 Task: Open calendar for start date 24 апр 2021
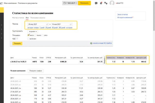point(47,24)
